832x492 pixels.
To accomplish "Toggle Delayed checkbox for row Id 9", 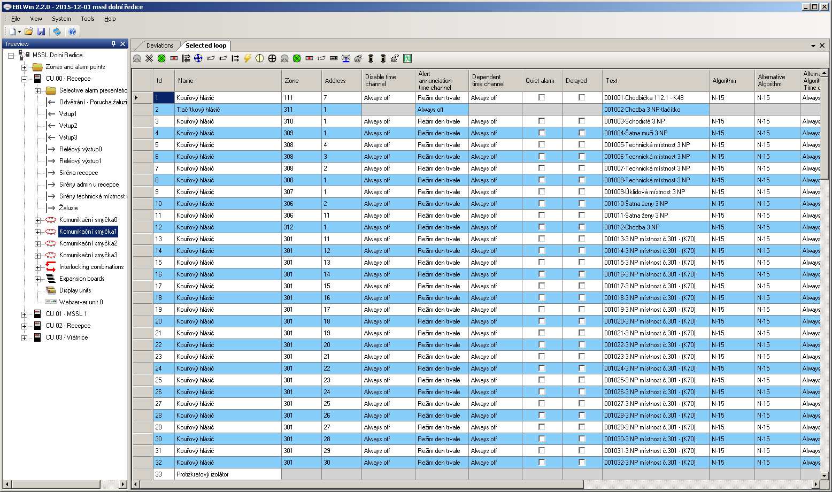I will [582, 191].
